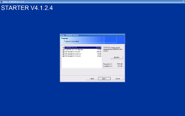Viewport: 185px width, 116px height.
Task: Open the Readme button
Action: pos(117,57)
